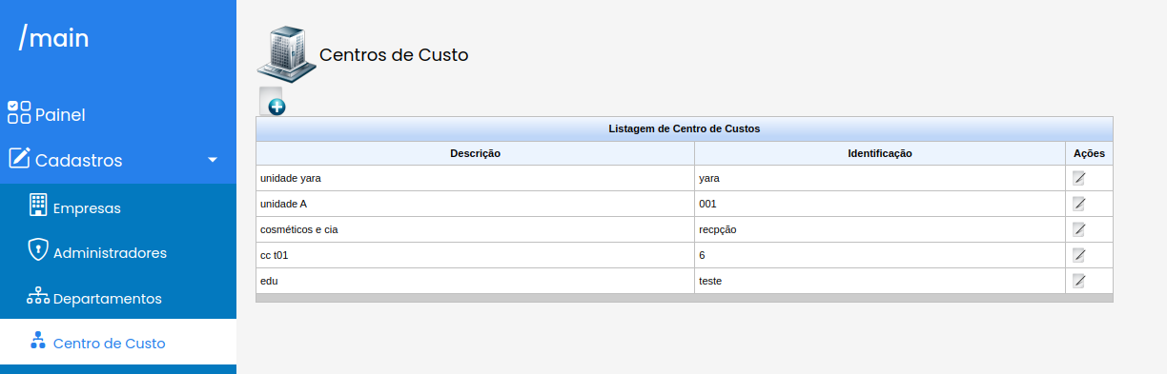Image resolution: width=1167 pixels, height=374 pixels.
Task: Click the building icon beside Centros de Custo
Action: coord(285,54)
